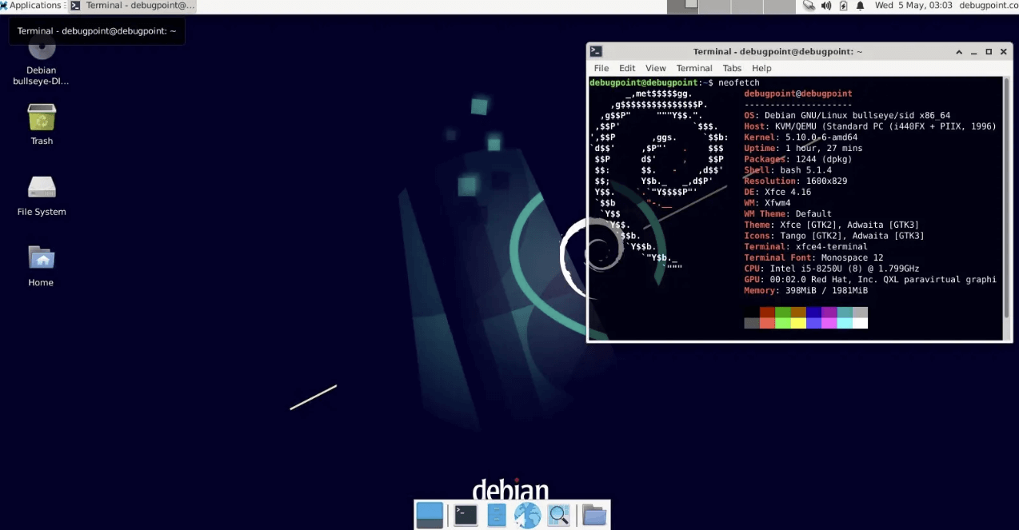Click the 'debugpoint@debugpoint' neofetch header
The width and height of the screenshot is (1019, 530).
798,94
